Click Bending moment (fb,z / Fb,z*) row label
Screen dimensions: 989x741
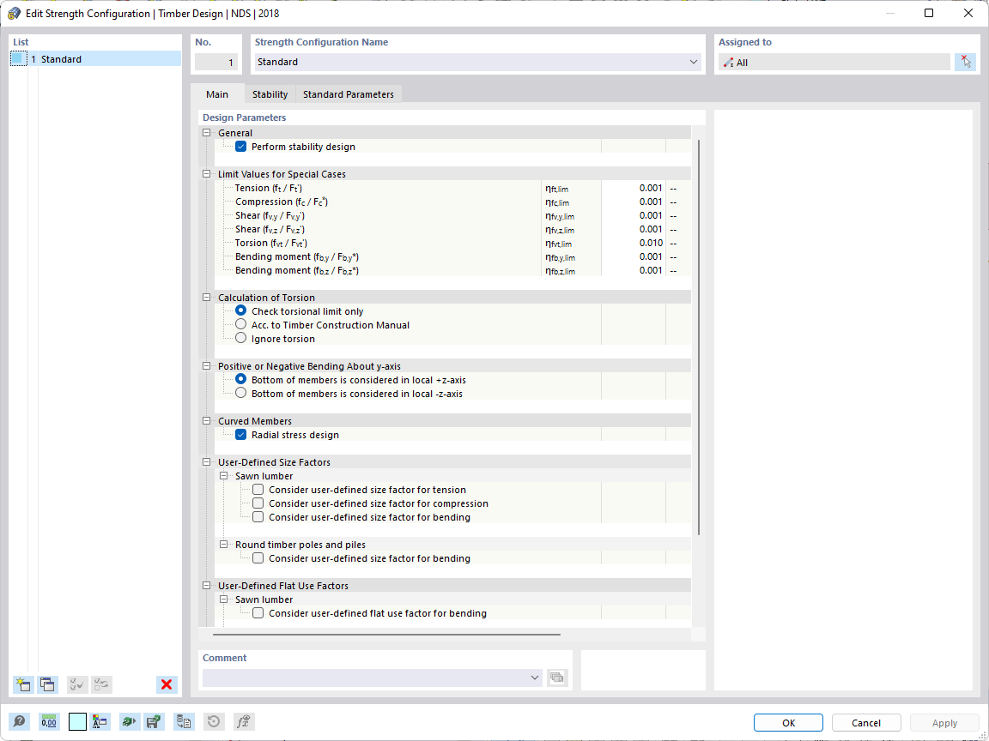pyautogui.click(x=297, y=270)
